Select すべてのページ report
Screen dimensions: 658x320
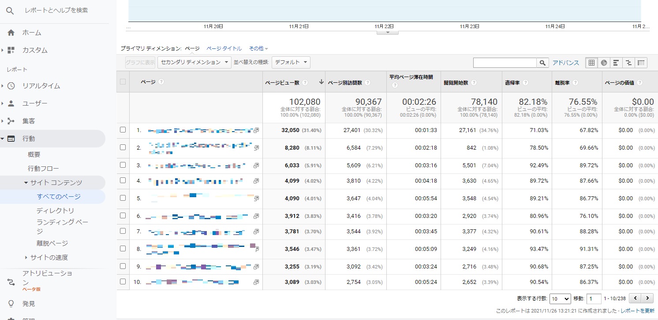[59, 197]
